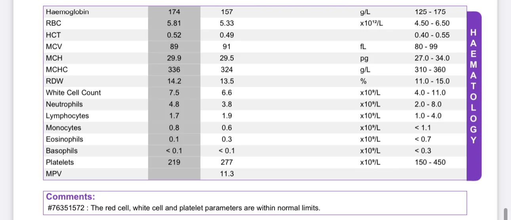The height and width of the screenshot is (220, 511).
Task: Click the comment text for #76351572
Action: pyautogui.click(x=183, y=208)
